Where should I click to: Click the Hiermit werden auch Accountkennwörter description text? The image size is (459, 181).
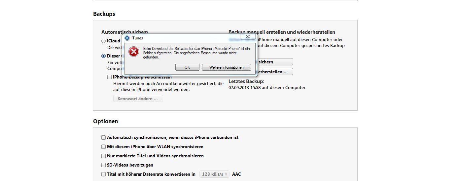pos(168,87)
